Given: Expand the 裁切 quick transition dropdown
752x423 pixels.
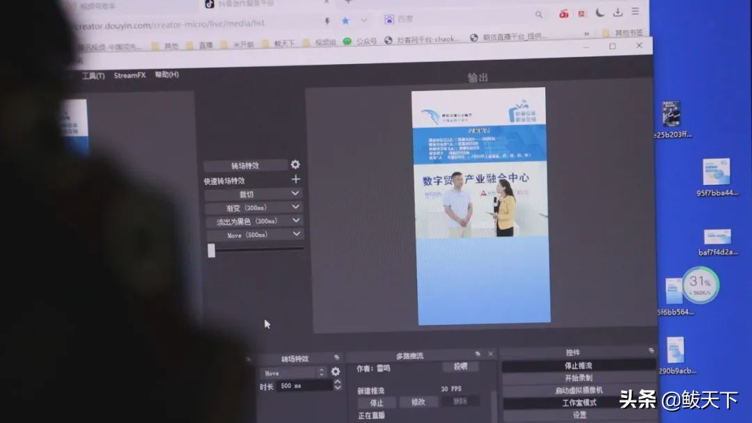Looking at the screenshot, I should [295, 193].
